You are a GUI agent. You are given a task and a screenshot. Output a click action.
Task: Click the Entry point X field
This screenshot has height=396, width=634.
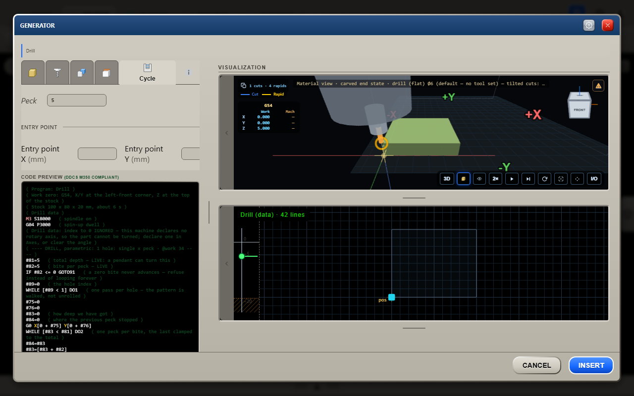97,153
